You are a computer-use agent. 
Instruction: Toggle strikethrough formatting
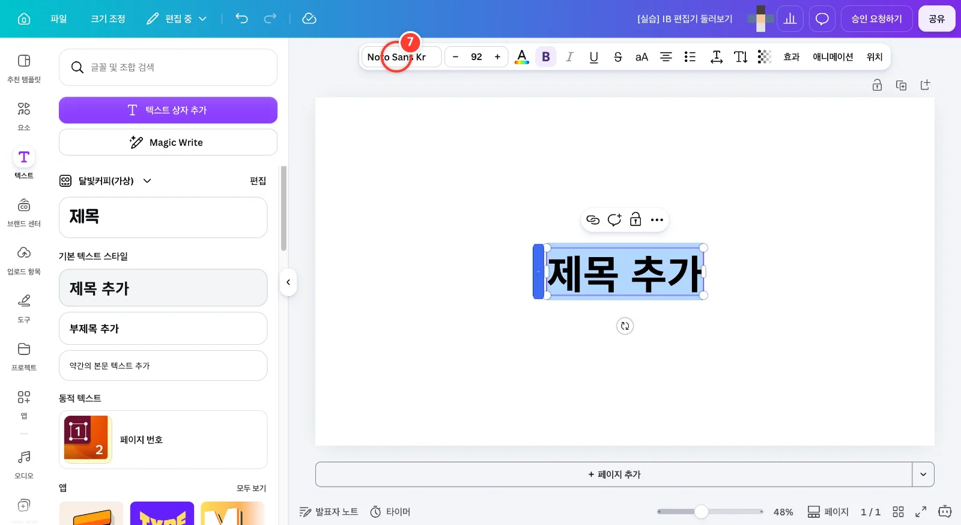point(617,57)
